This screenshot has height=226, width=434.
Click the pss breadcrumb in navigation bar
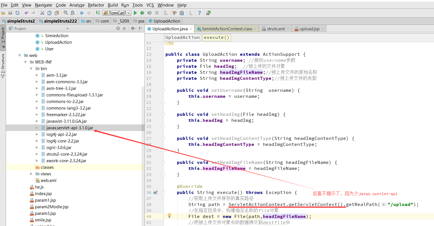(141, 21)
